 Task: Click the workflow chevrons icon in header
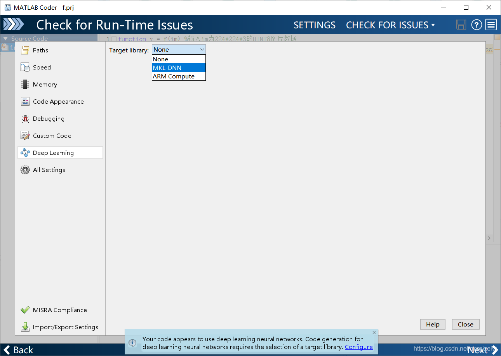pos(13,25)
